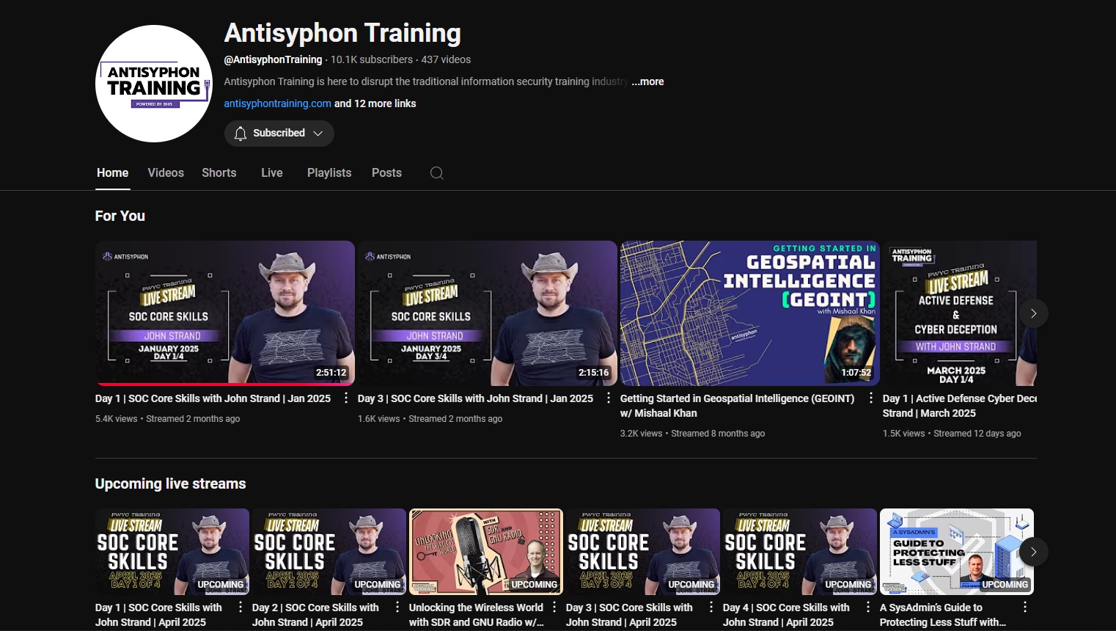Expand the Subscribed options chevron
1116x631 pixels.
(318, 134)
